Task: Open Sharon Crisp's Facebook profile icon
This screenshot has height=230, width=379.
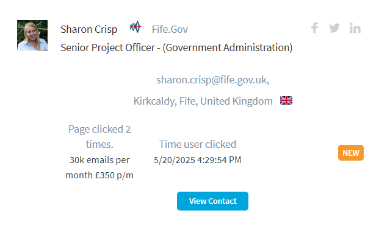Action: tap(314, 28)
